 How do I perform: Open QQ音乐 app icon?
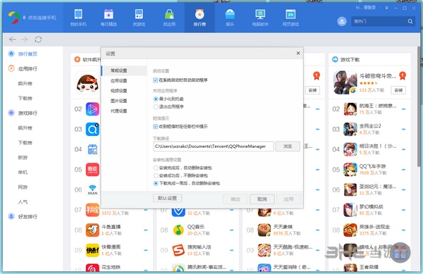[178, 230]
